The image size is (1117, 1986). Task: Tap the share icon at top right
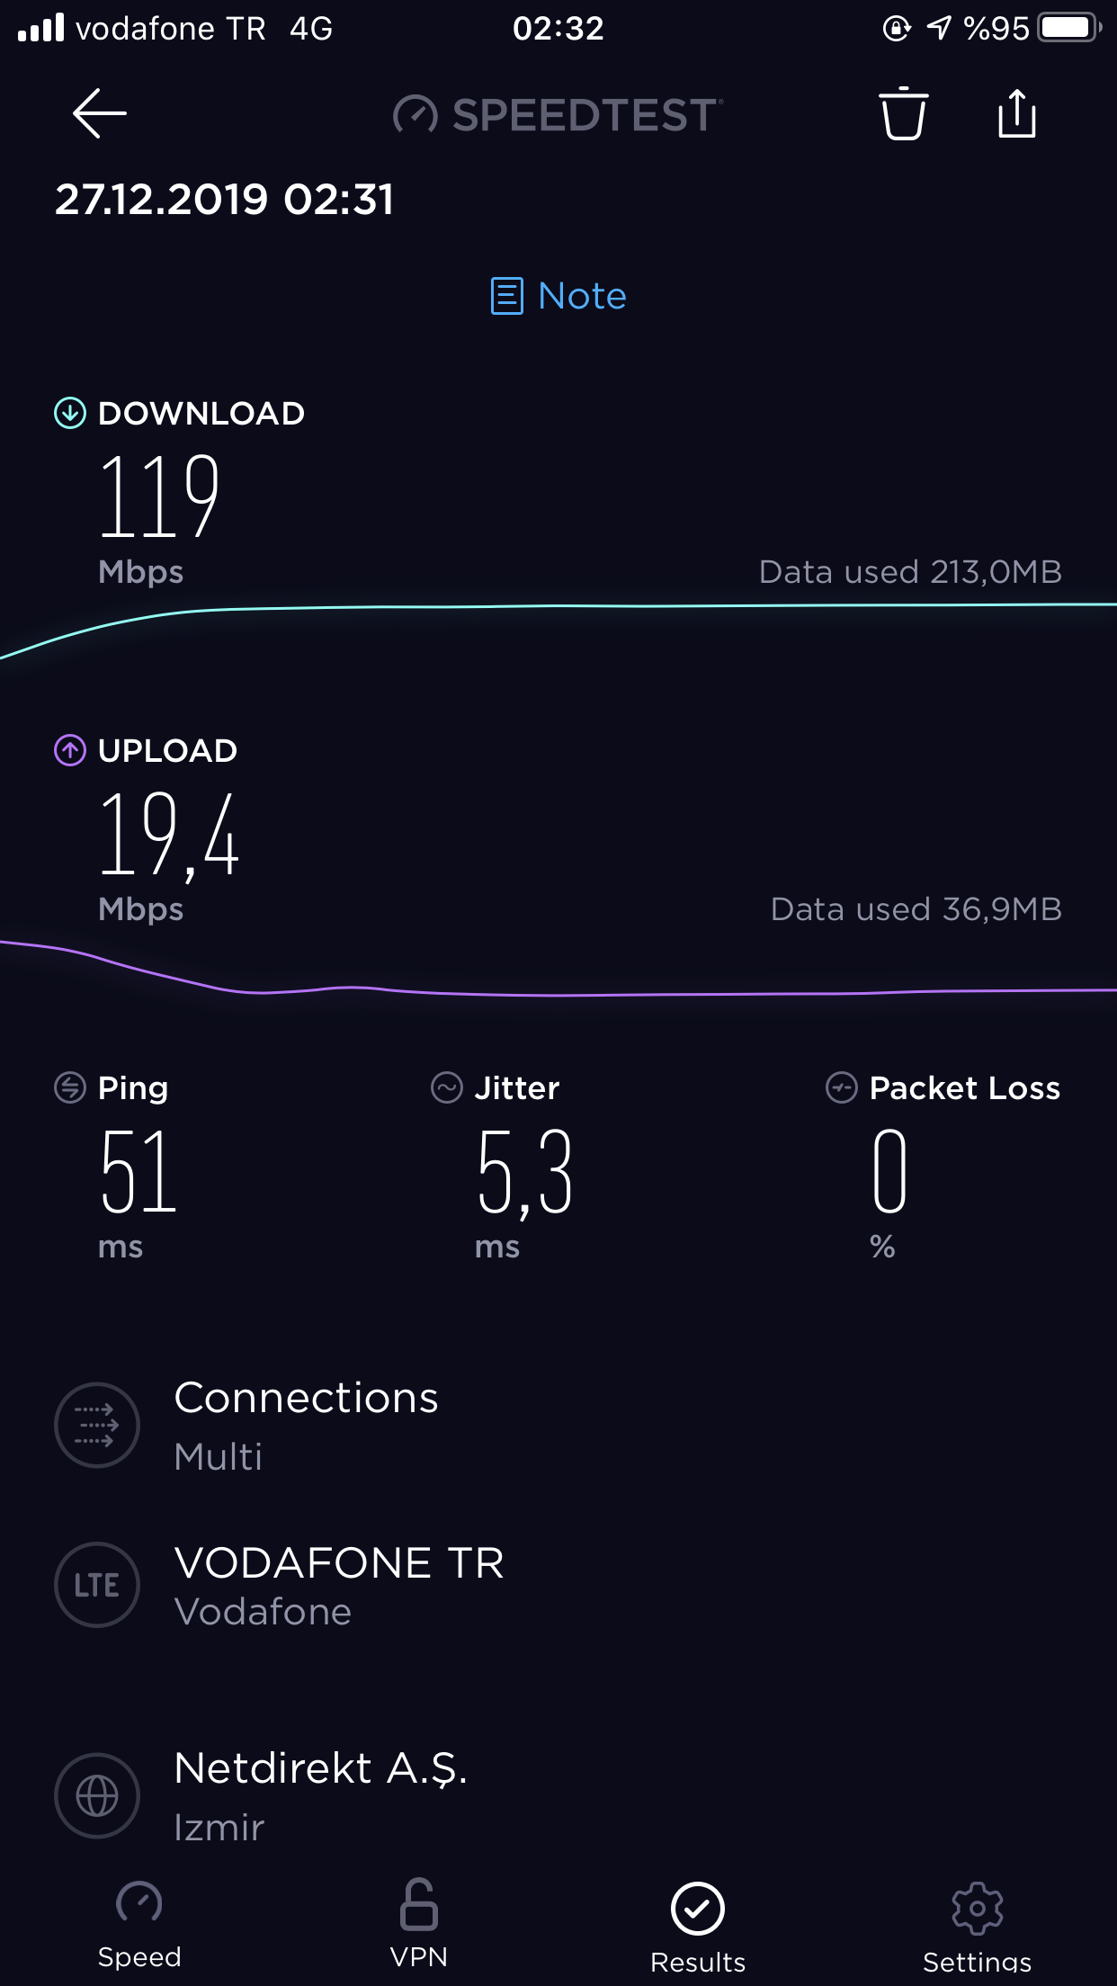pyautogui.click(x=1017, y=113)
